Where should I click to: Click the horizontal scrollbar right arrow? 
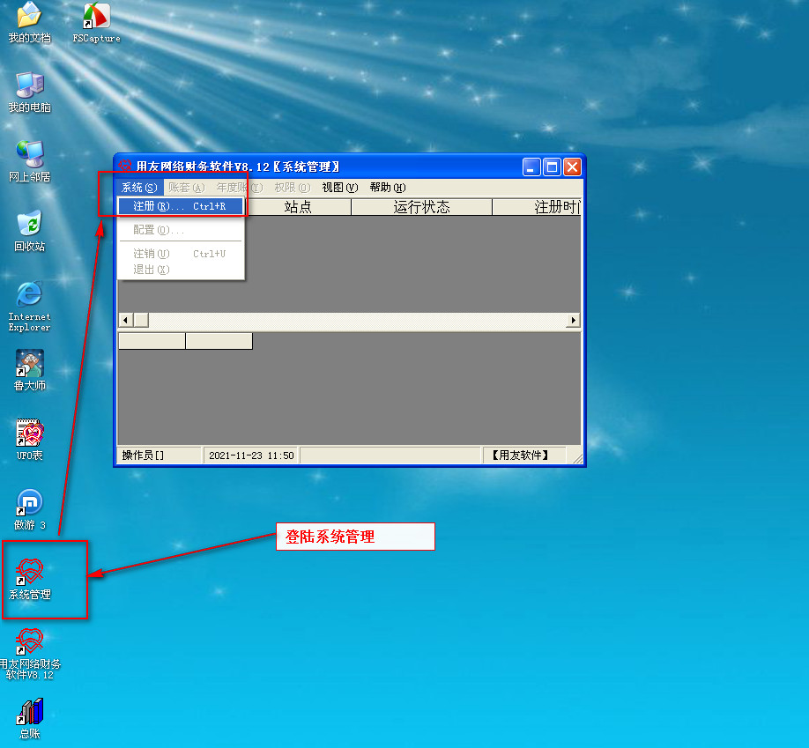574,320
